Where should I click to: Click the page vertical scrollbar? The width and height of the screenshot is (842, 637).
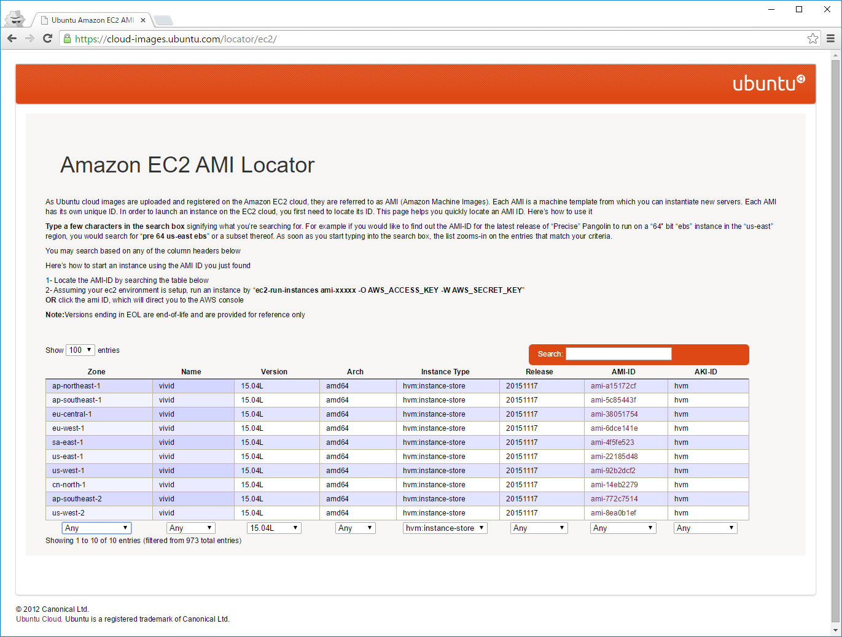pyautogui.click(x=835, y=341)
